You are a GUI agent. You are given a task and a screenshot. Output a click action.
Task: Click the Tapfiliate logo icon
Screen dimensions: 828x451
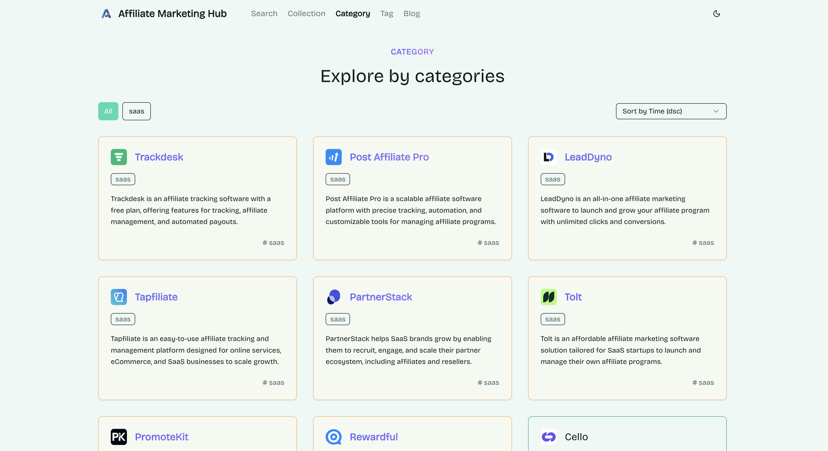[x=119, y=297]
